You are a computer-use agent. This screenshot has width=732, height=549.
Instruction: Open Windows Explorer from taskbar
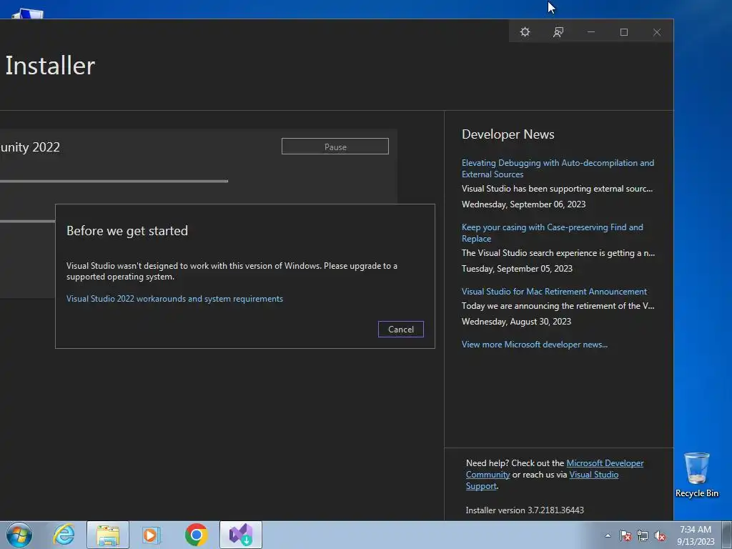(x=108, y=535)
